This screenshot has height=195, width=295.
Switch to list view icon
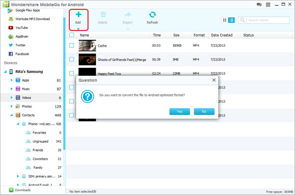(231, 20)
